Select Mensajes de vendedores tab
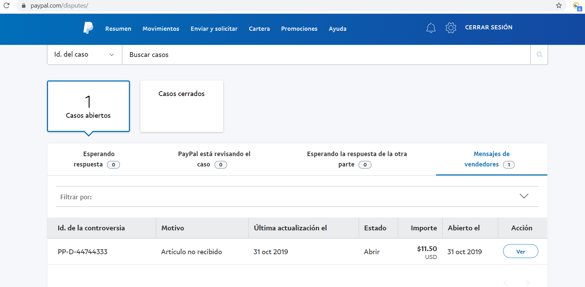 [491, 159]
